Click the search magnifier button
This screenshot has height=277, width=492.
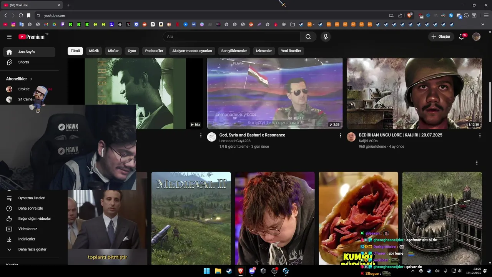pos(308,37)
